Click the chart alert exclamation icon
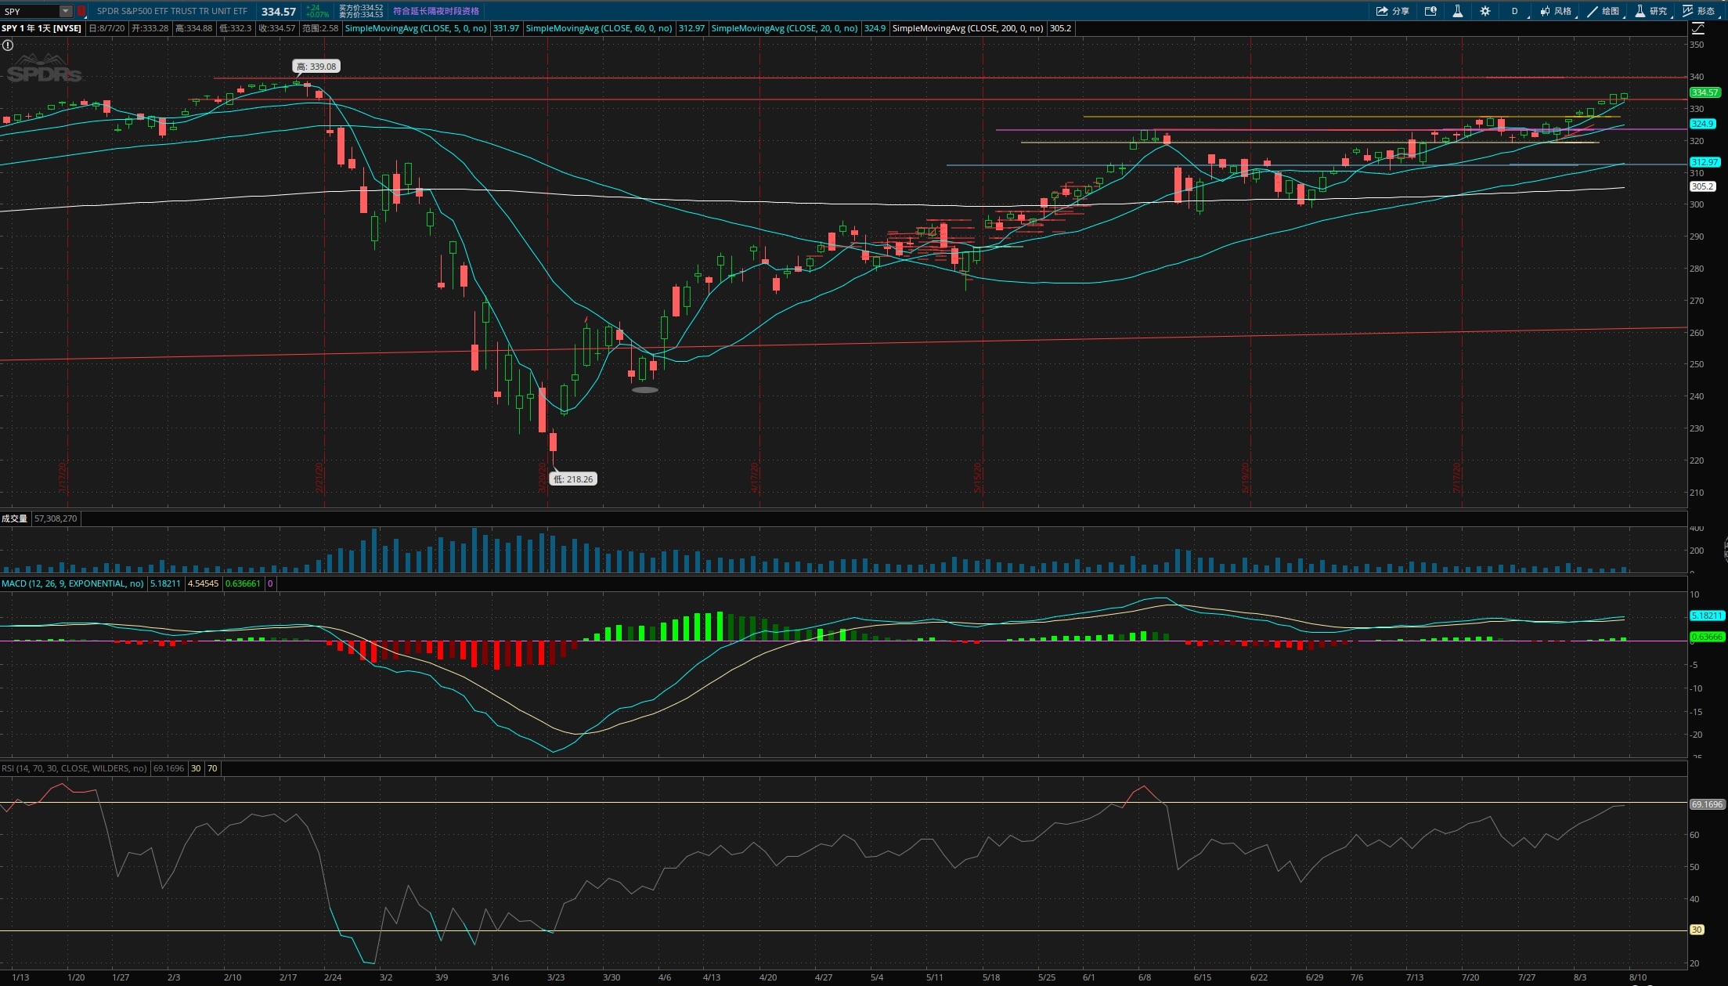The image size is (1728, 986). pos(8,45)
